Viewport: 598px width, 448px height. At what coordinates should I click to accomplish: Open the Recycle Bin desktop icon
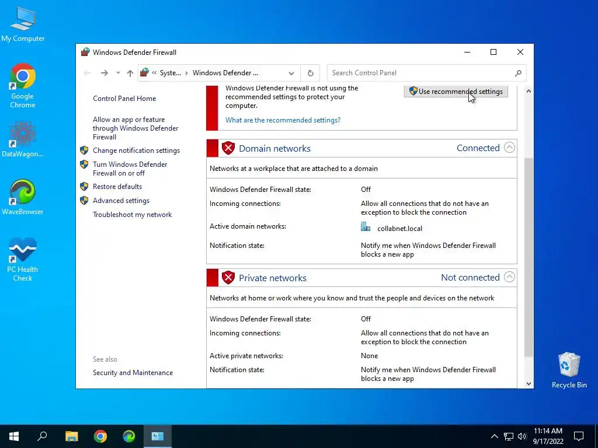tap(569, 370)
